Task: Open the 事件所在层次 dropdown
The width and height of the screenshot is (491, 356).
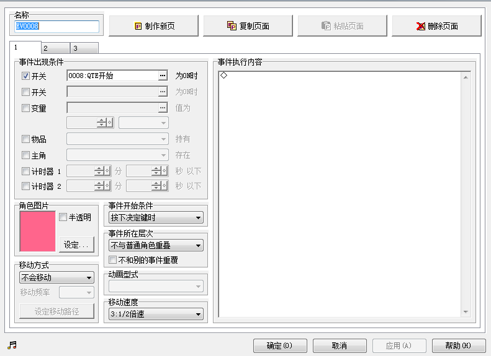Action: coord(156,245)
